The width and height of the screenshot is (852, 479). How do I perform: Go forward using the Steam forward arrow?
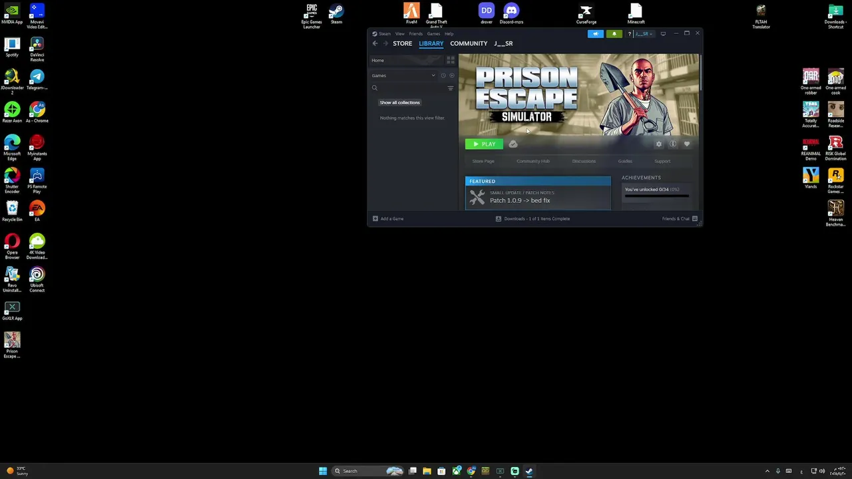point(385,43)
